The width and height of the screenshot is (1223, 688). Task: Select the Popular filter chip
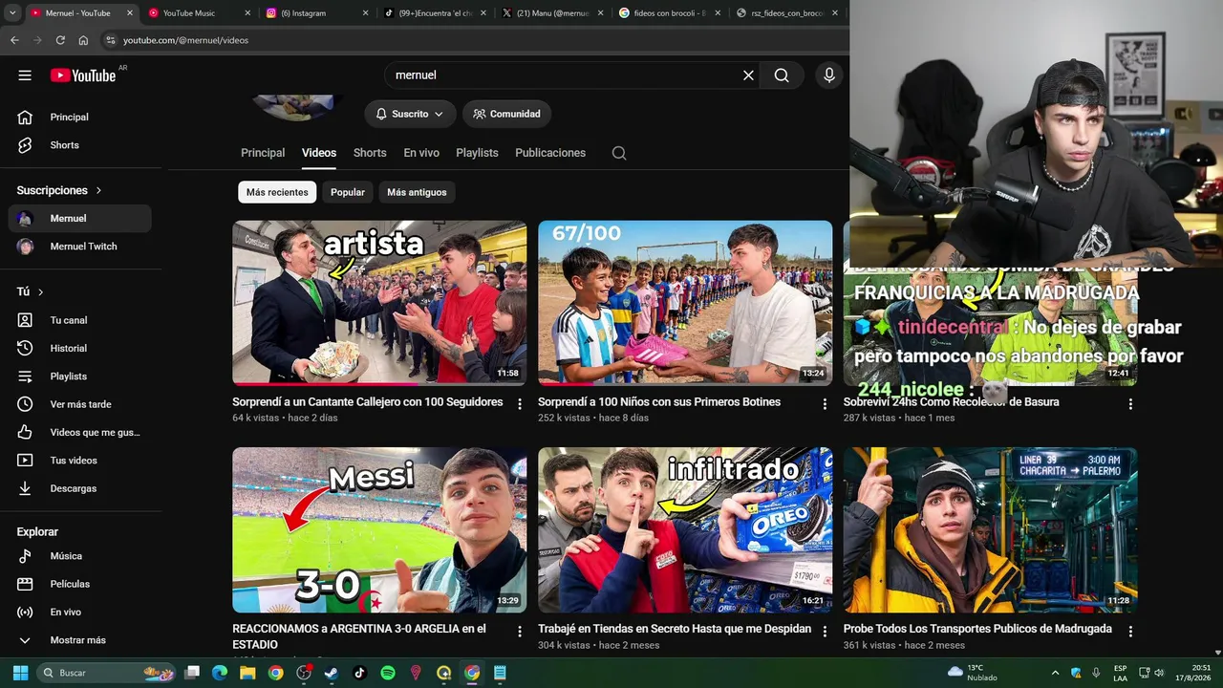(348, 192)
